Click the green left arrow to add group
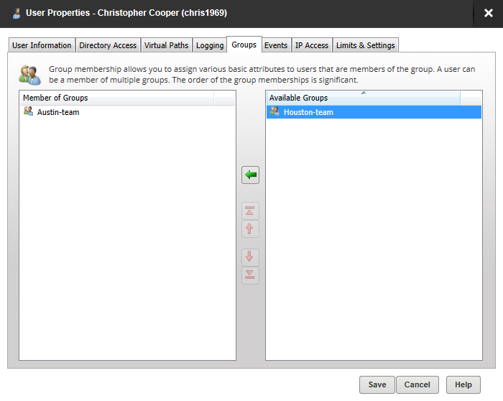This screenshot has height=401, width=503. pyautogui.click(x=250, y=175)
